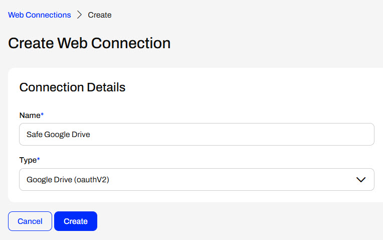Click the Type required asterisk
Image resolution: width=383 pixels, height=240 pixels.
click(39, 160)
